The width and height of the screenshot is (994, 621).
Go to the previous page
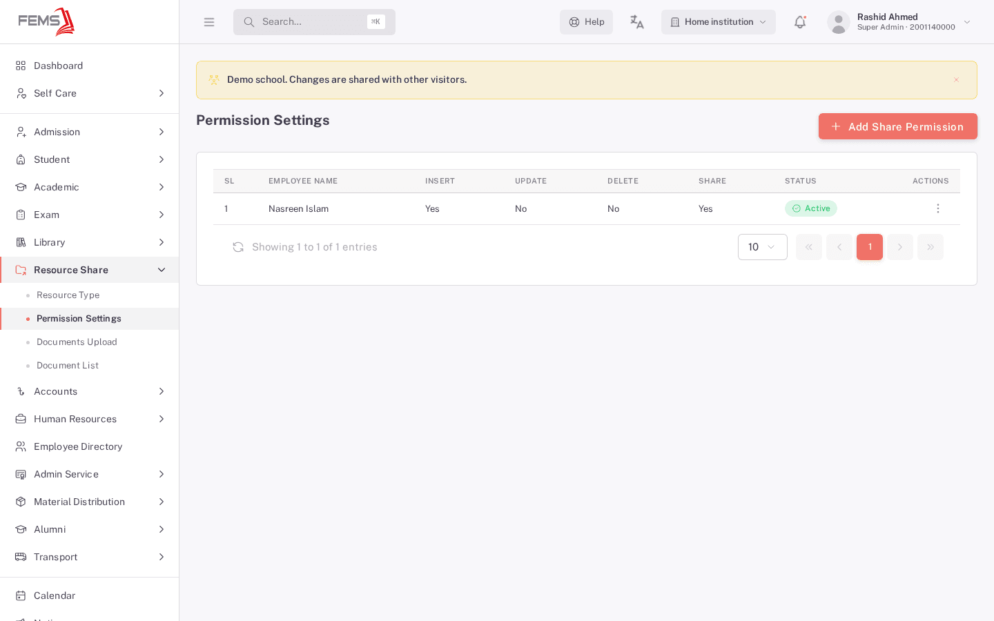click(x=839, y=247)
